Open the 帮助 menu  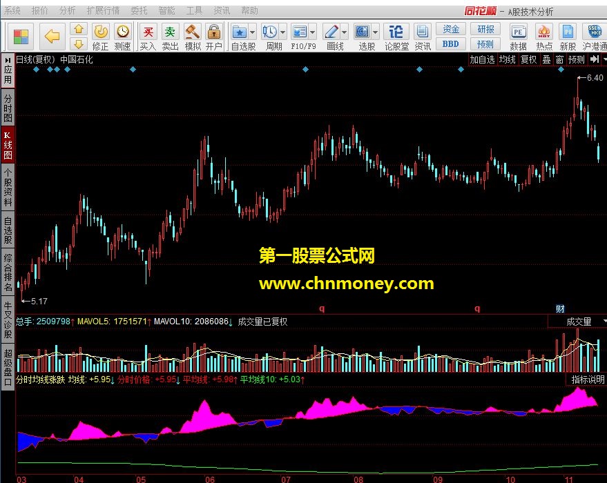tap(249, 11)
